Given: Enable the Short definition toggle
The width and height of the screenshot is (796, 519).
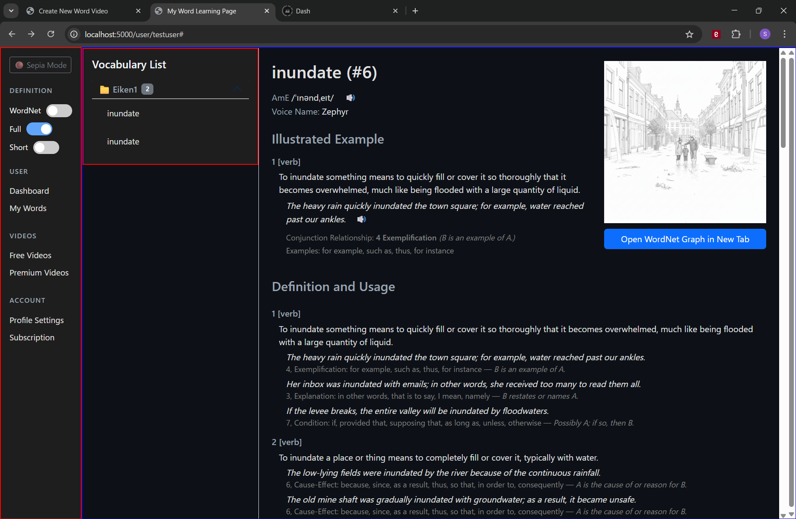Looking at the screenshot, I should (x=46, y=147).
